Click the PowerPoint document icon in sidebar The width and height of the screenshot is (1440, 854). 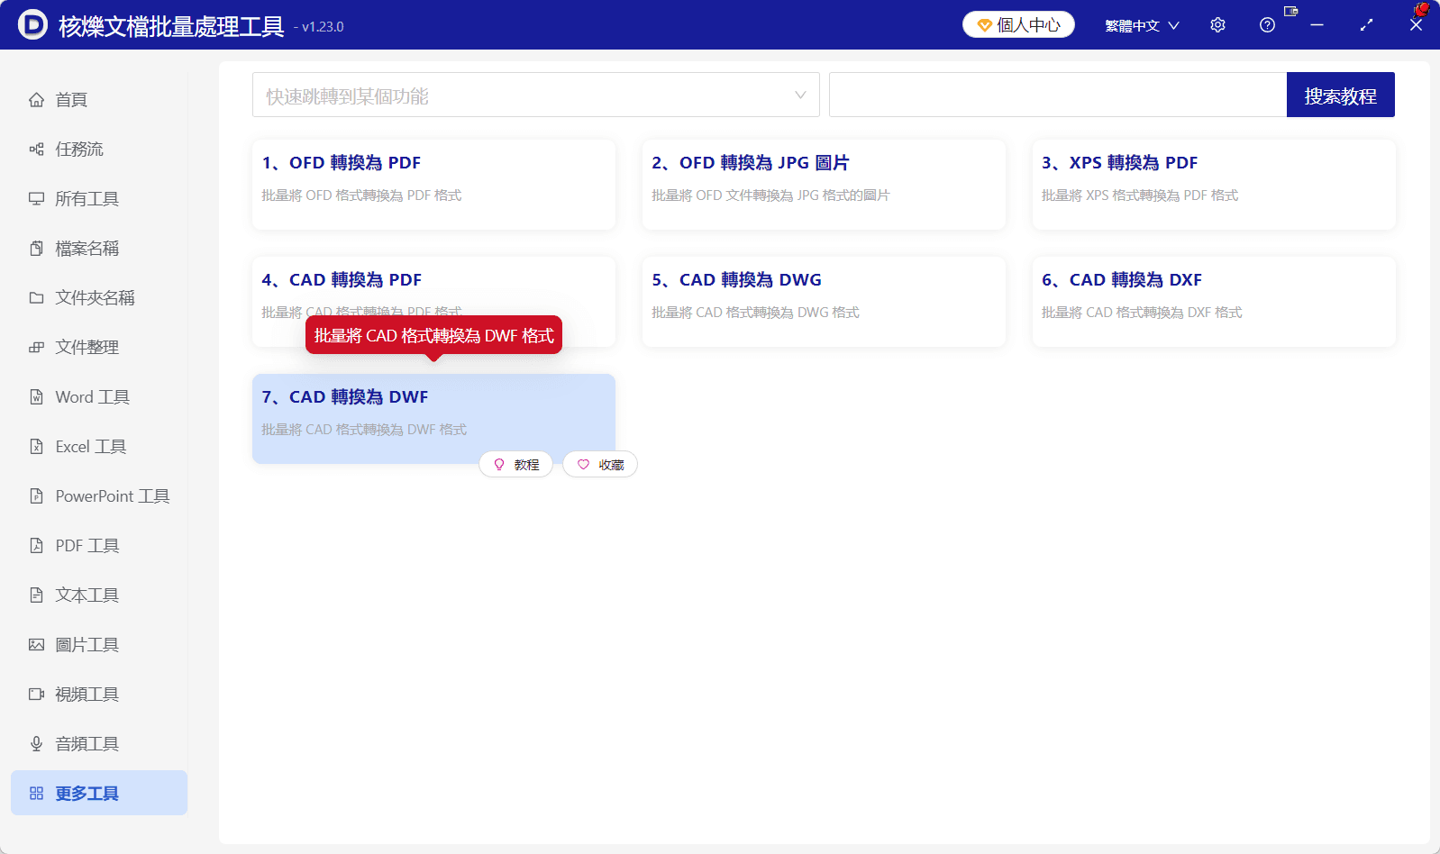[36, 495]
